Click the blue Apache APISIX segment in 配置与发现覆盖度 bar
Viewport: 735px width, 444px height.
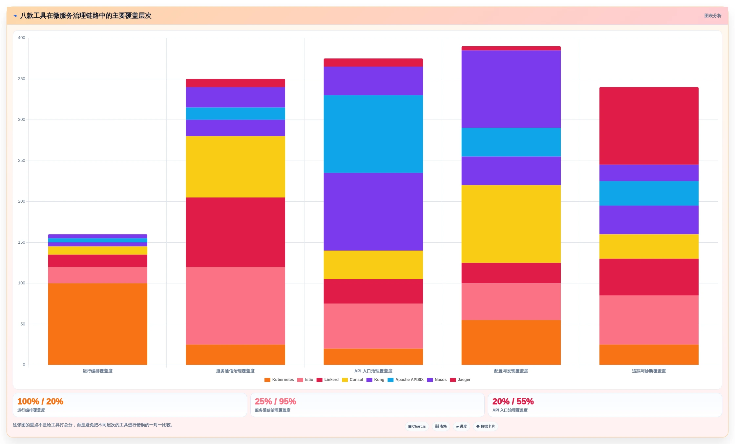click(x=511, y=142)
